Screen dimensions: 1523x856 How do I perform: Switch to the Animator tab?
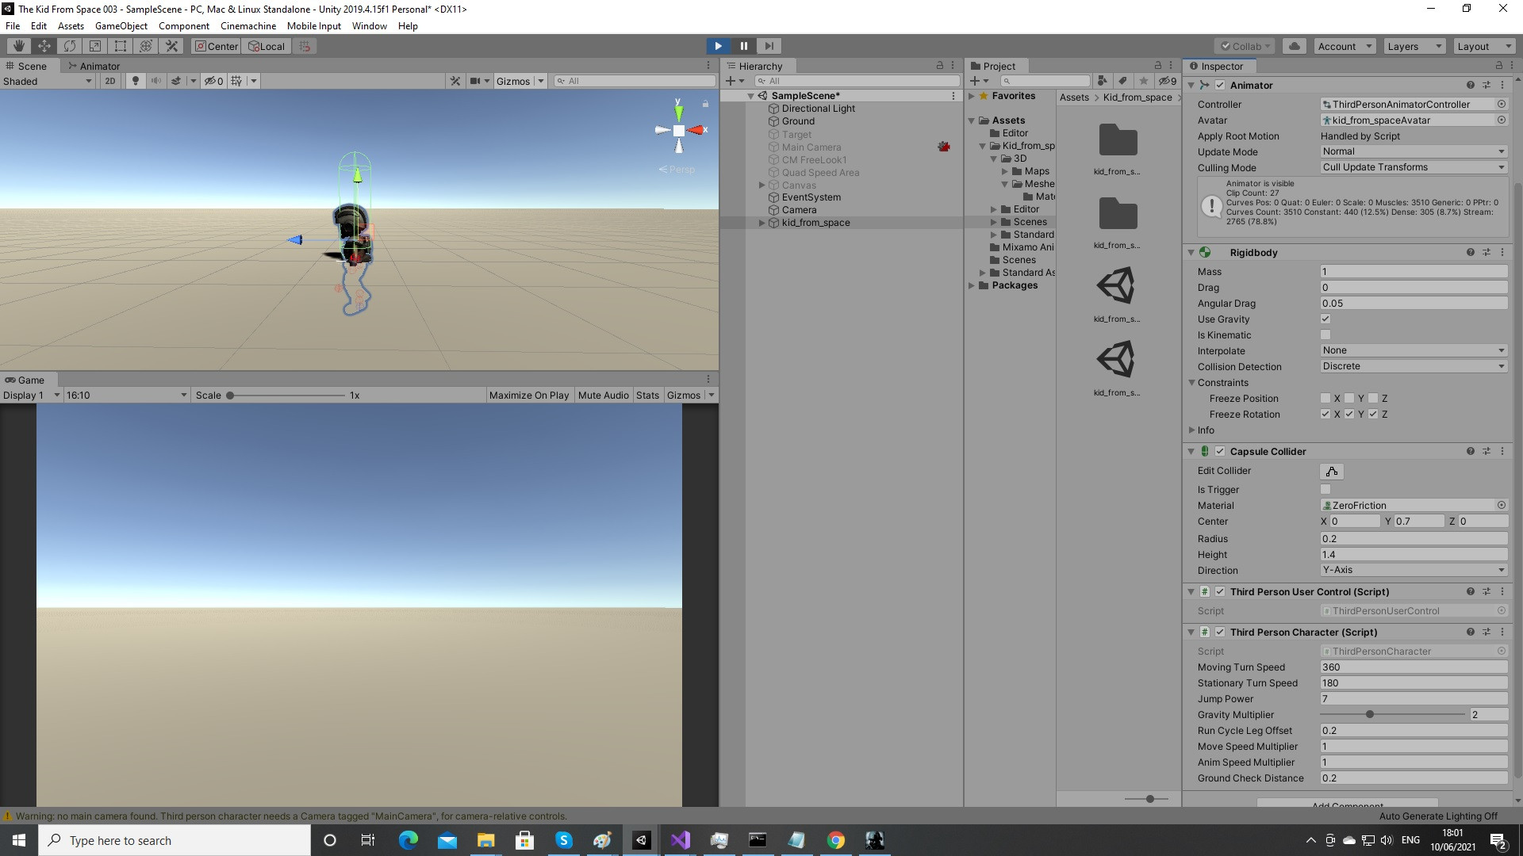tap(94, 66)
